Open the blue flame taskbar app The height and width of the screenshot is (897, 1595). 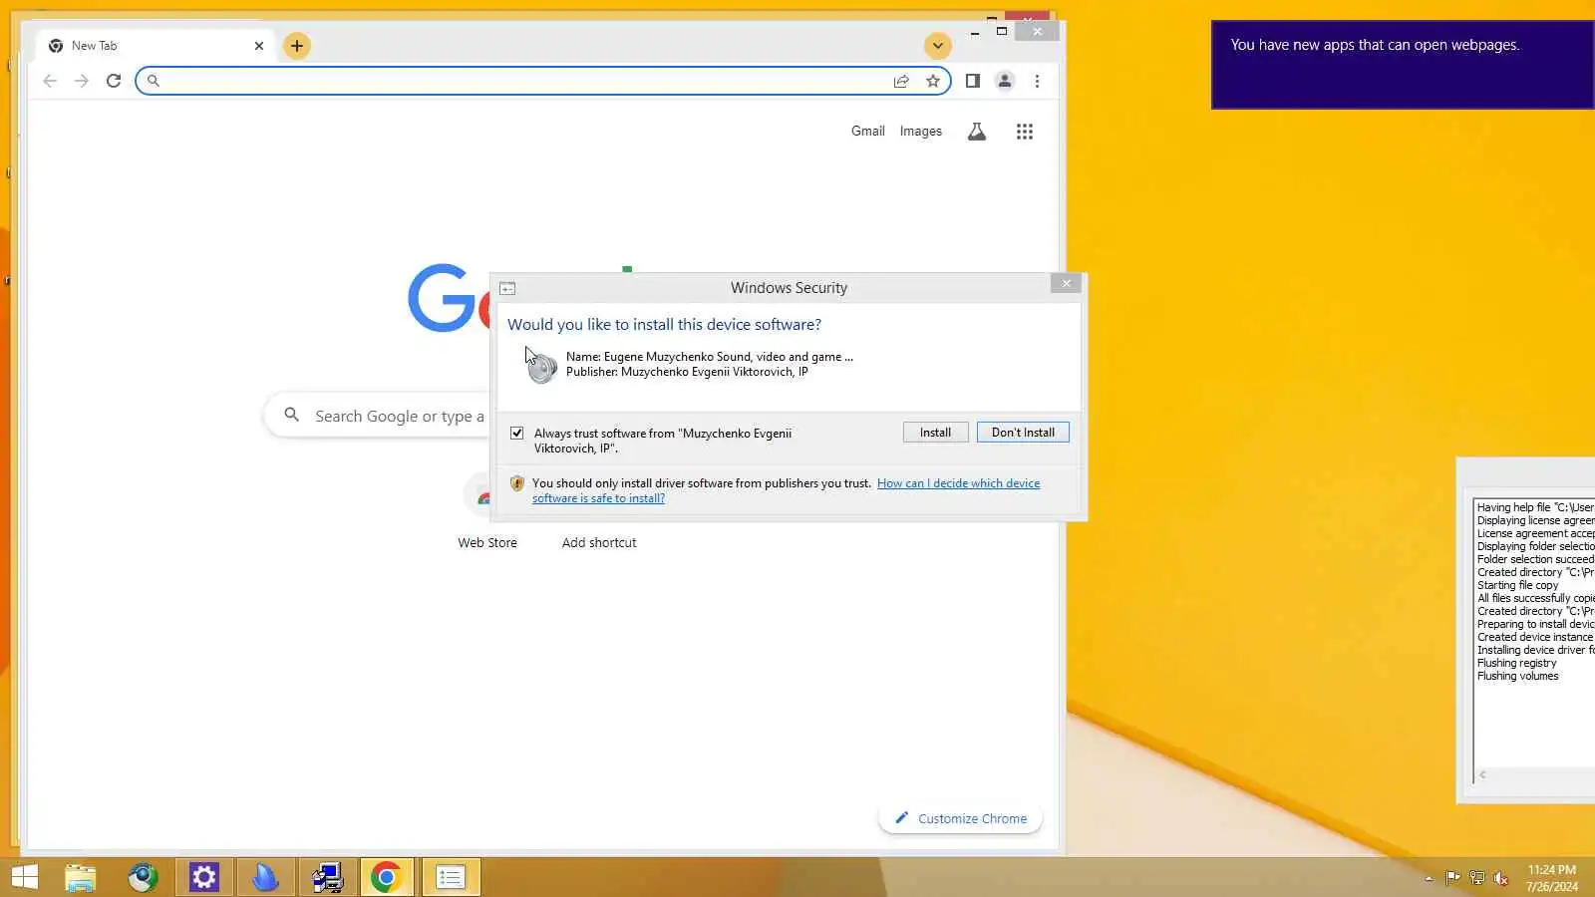(x=265, y=877)
